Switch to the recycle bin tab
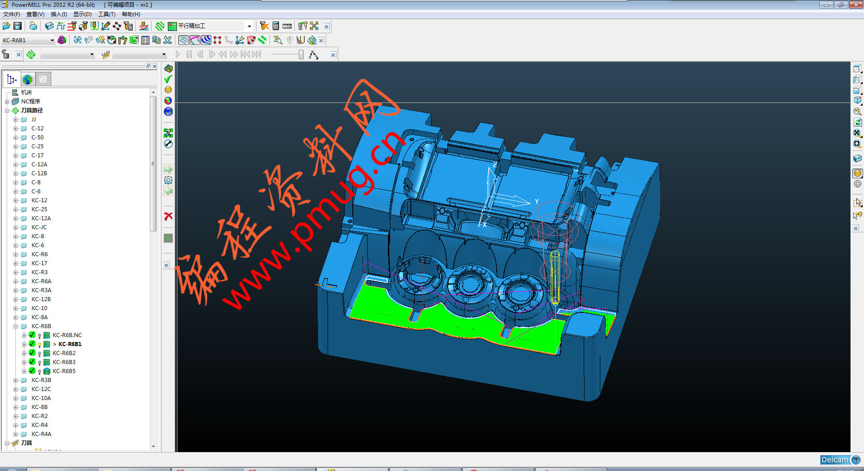This screenshot has height=471, width=864. (43, 80)
